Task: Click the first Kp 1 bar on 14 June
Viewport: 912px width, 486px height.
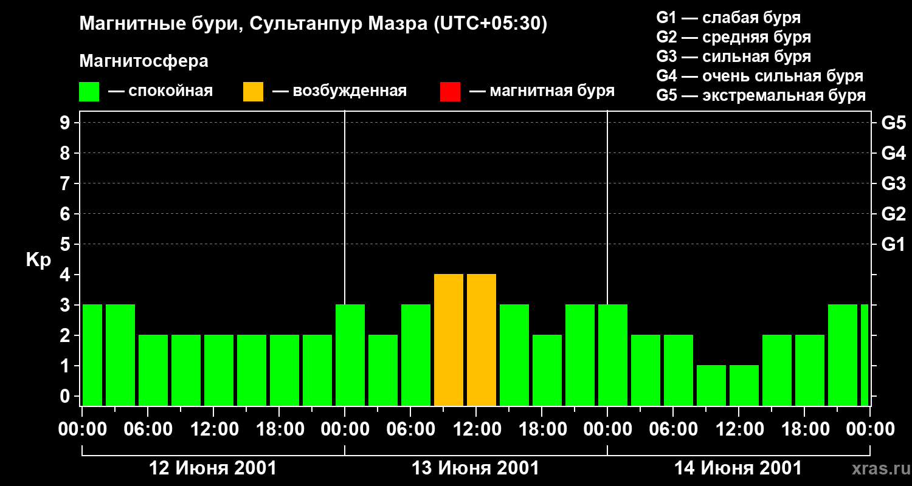Action: pos(711,385)
